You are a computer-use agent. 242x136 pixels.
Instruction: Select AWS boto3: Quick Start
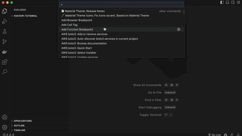121,48
